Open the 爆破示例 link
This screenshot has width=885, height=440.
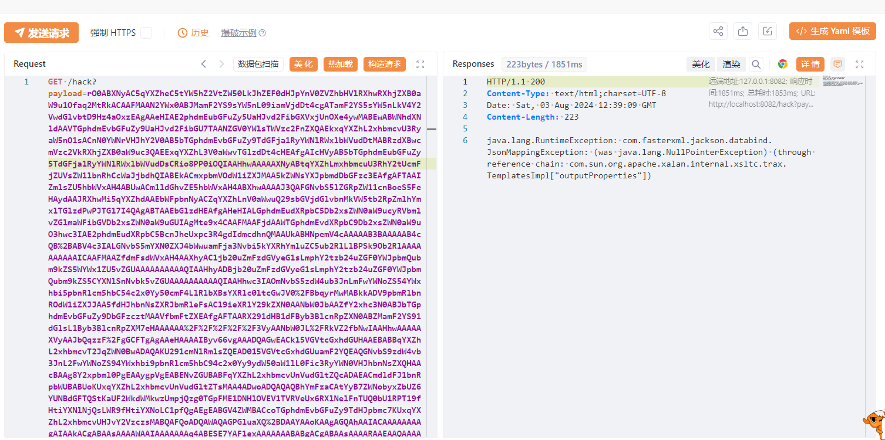coord(238,33)
